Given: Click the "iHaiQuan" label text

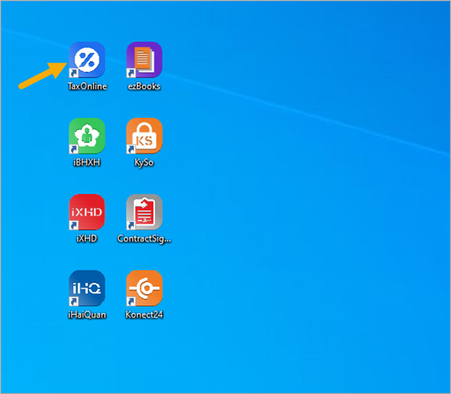Looking at the screenshot, I should [87, 315].
